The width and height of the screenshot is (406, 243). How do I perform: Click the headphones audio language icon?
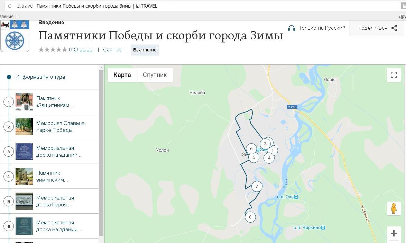tap(292, 28)
